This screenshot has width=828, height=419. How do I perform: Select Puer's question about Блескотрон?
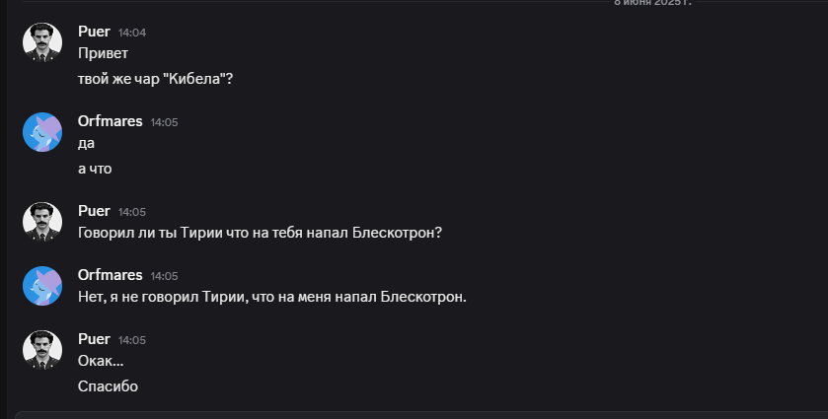pos(260,233)
